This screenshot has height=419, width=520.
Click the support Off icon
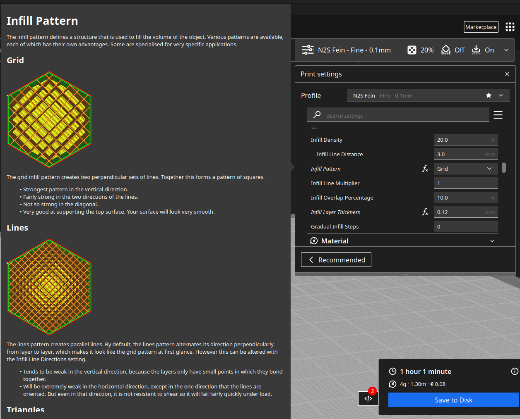(x=446, y=50)
